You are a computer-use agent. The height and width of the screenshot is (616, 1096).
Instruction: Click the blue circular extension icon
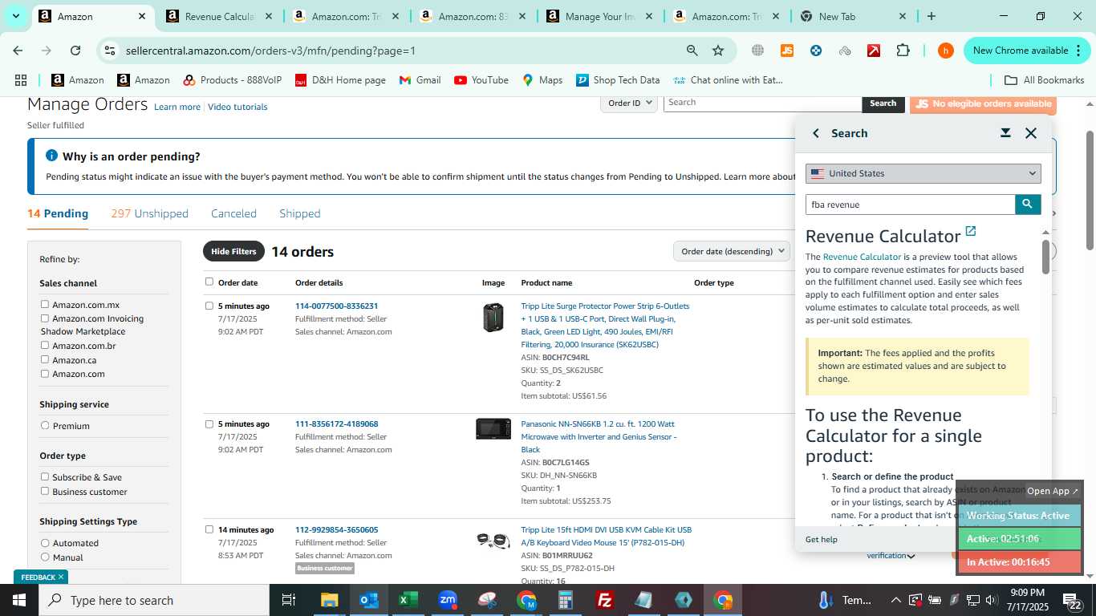point(816,51)
